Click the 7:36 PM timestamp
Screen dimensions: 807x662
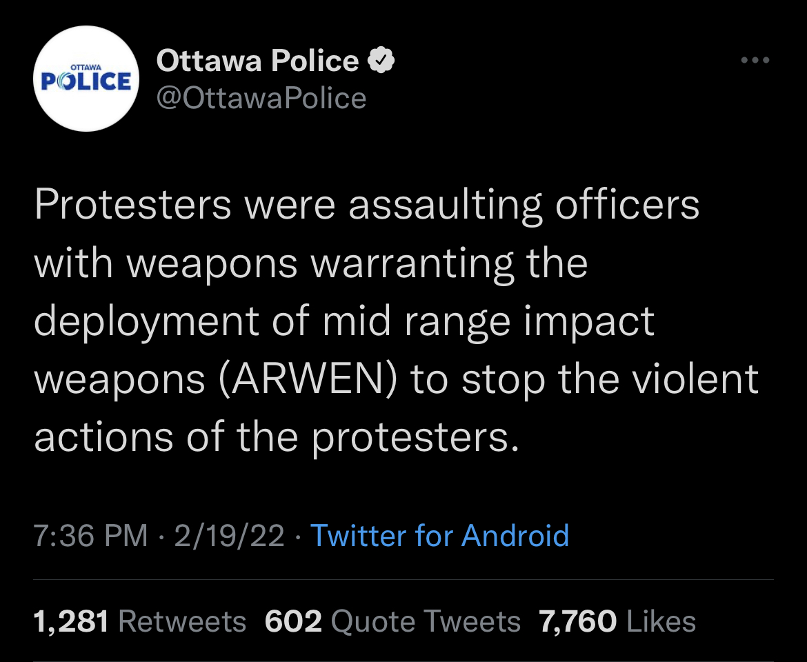(x=90, y=536)
